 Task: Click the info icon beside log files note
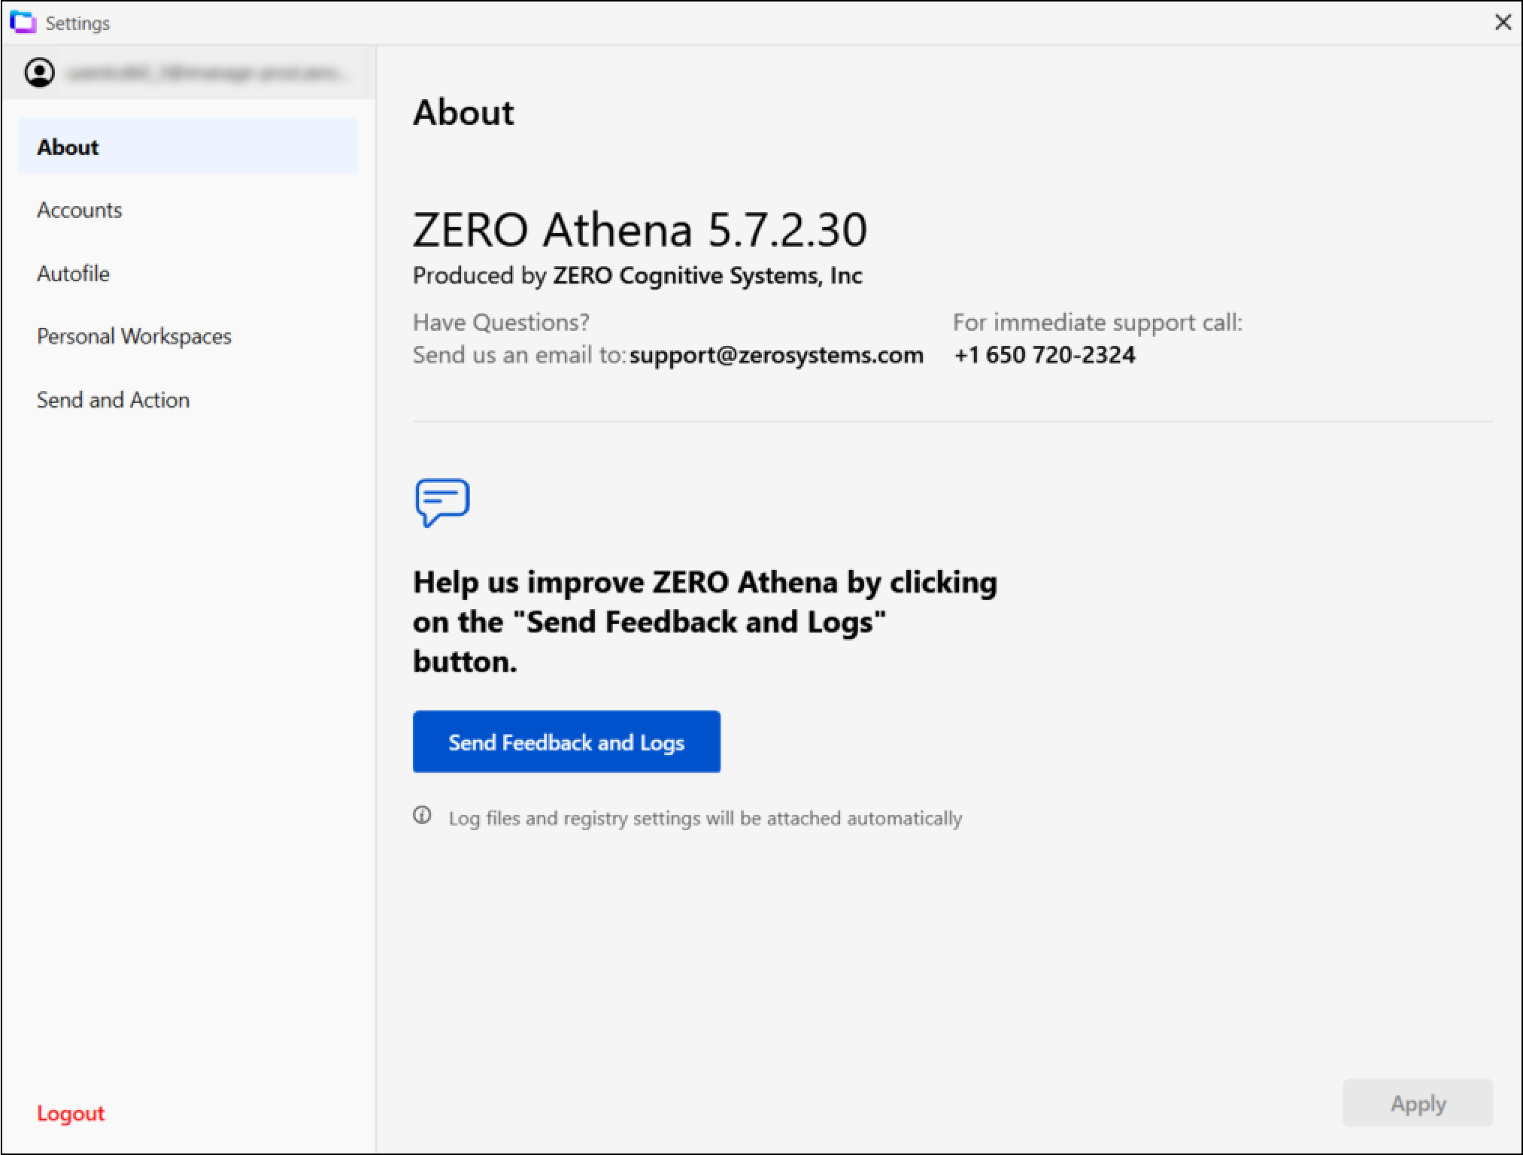point(422,815)
